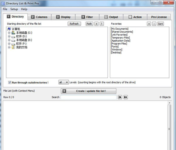This screenshot has height=150, width=176.
Task: Select the 计算机 computer icon in tree
Action: [9, 29]
